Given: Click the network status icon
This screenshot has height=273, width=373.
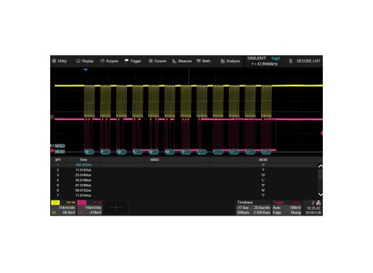Looking at the screenshot, I should [318, 203].
